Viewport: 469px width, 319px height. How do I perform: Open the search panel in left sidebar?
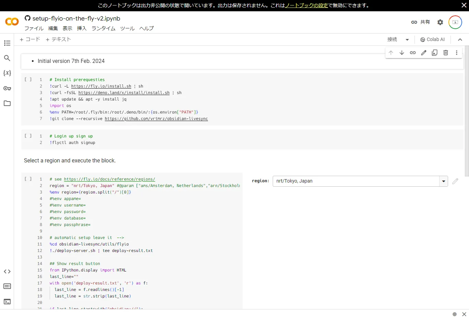[7, 58]
